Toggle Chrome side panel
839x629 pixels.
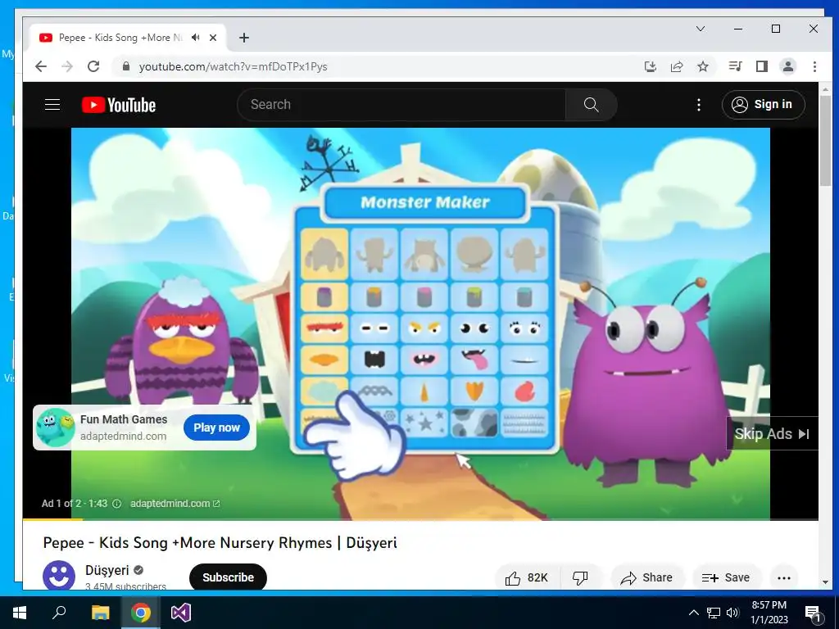tap(761, 66)
